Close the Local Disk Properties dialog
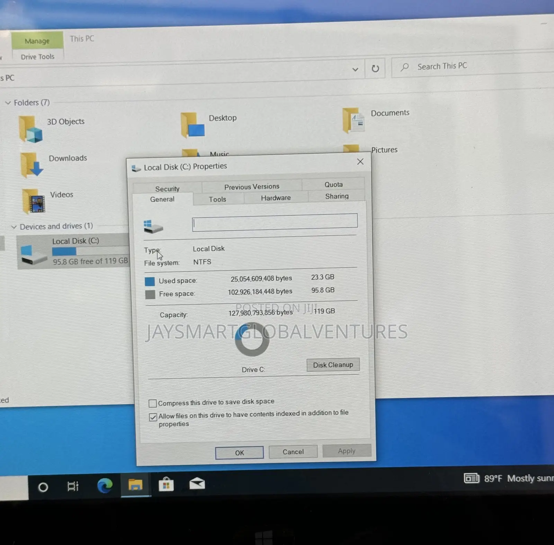 [360, 161]
